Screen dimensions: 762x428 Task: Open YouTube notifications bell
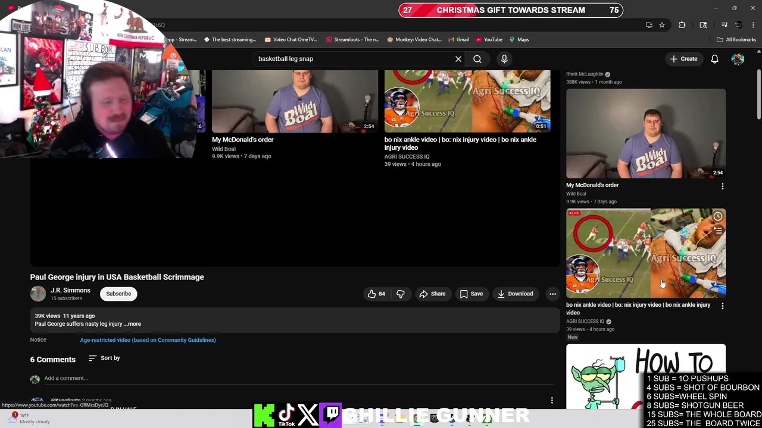(x=714, y=59)
